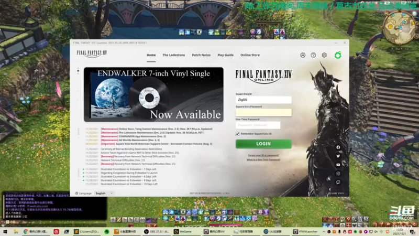Click the green LOGIN button
Screen dimensions: 419x236
point(263,144)
